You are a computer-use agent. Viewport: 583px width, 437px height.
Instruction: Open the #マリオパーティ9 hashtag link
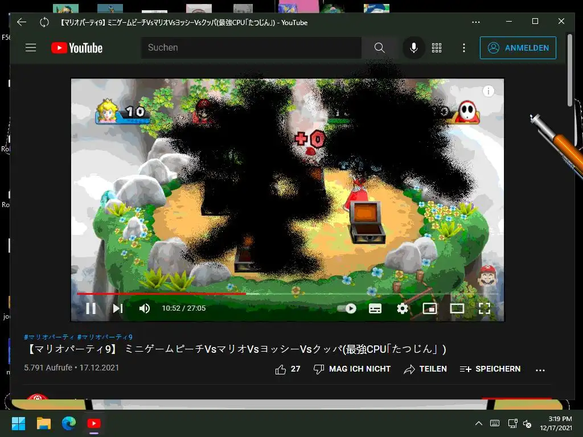click(105, 337)
